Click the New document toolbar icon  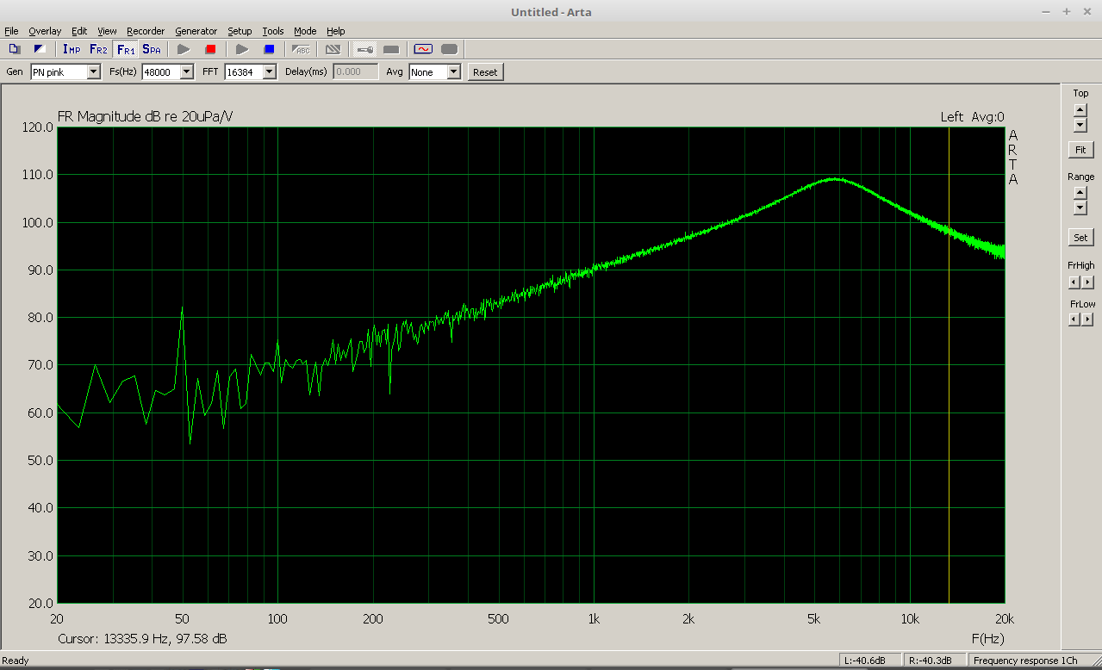[x=15, y=49]
